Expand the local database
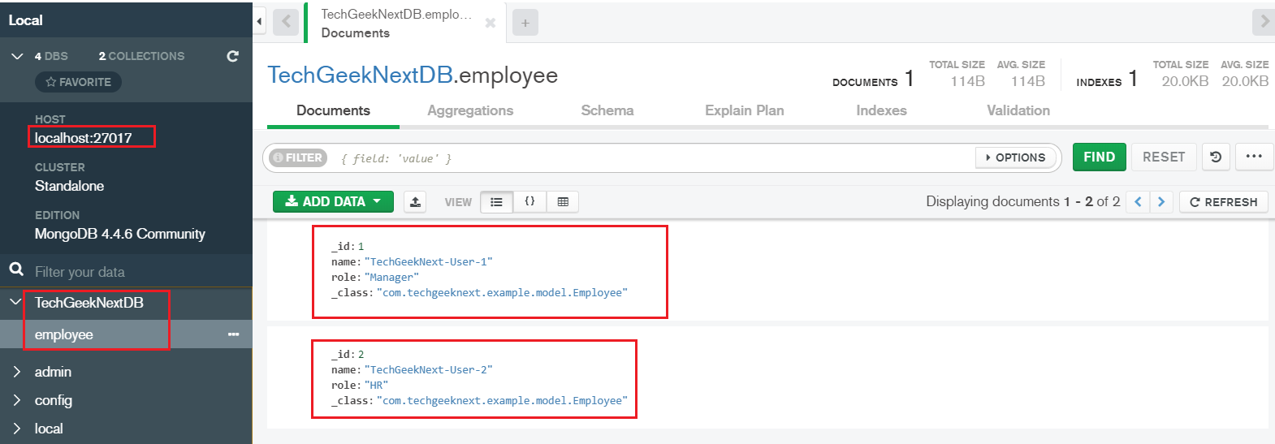The image size is (1275, 444). (16, 429)
